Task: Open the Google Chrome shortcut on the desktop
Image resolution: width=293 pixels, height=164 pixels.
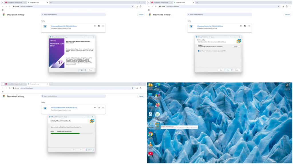Action: pos(150,134)
